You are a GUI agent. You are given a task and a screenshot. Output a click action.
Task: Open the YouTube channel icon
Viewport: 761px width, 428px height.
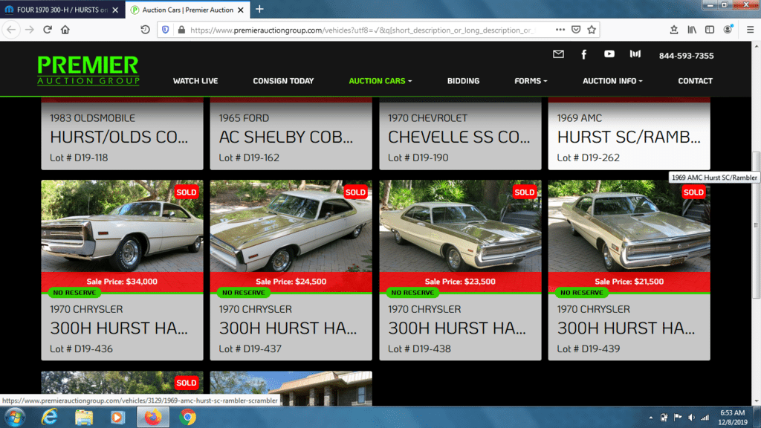click(x=609, y=54)
